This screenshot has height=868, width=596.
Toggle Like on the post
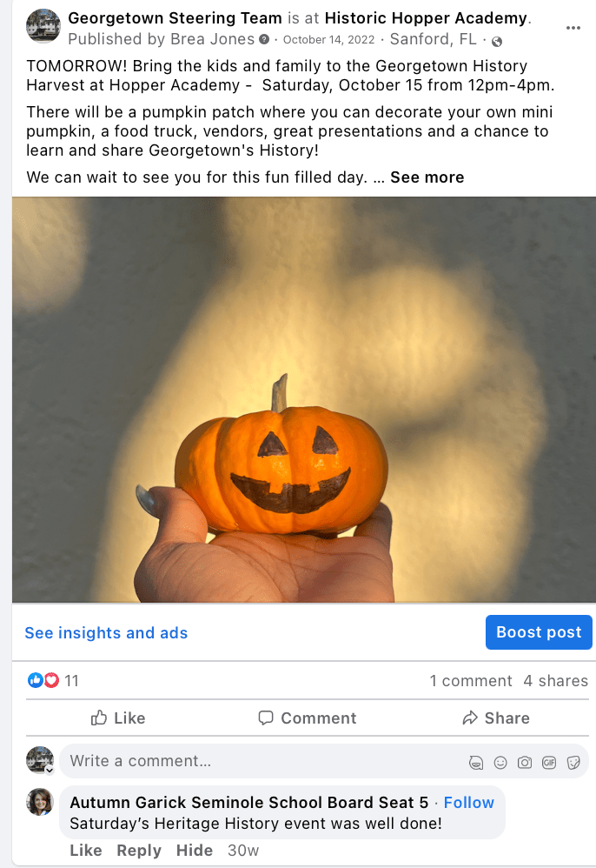[118, 718]
